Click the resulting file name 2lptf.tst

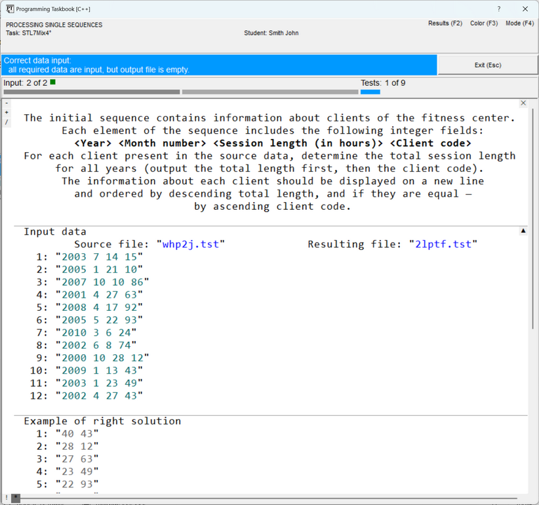pyautogui.click(x=443, y=244)
